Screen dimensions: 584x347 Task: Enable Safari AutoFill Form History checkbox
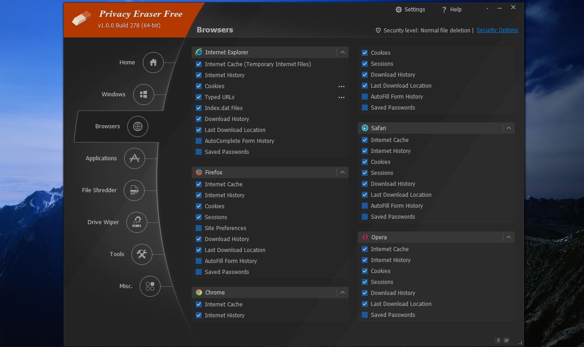pos(365,205)
